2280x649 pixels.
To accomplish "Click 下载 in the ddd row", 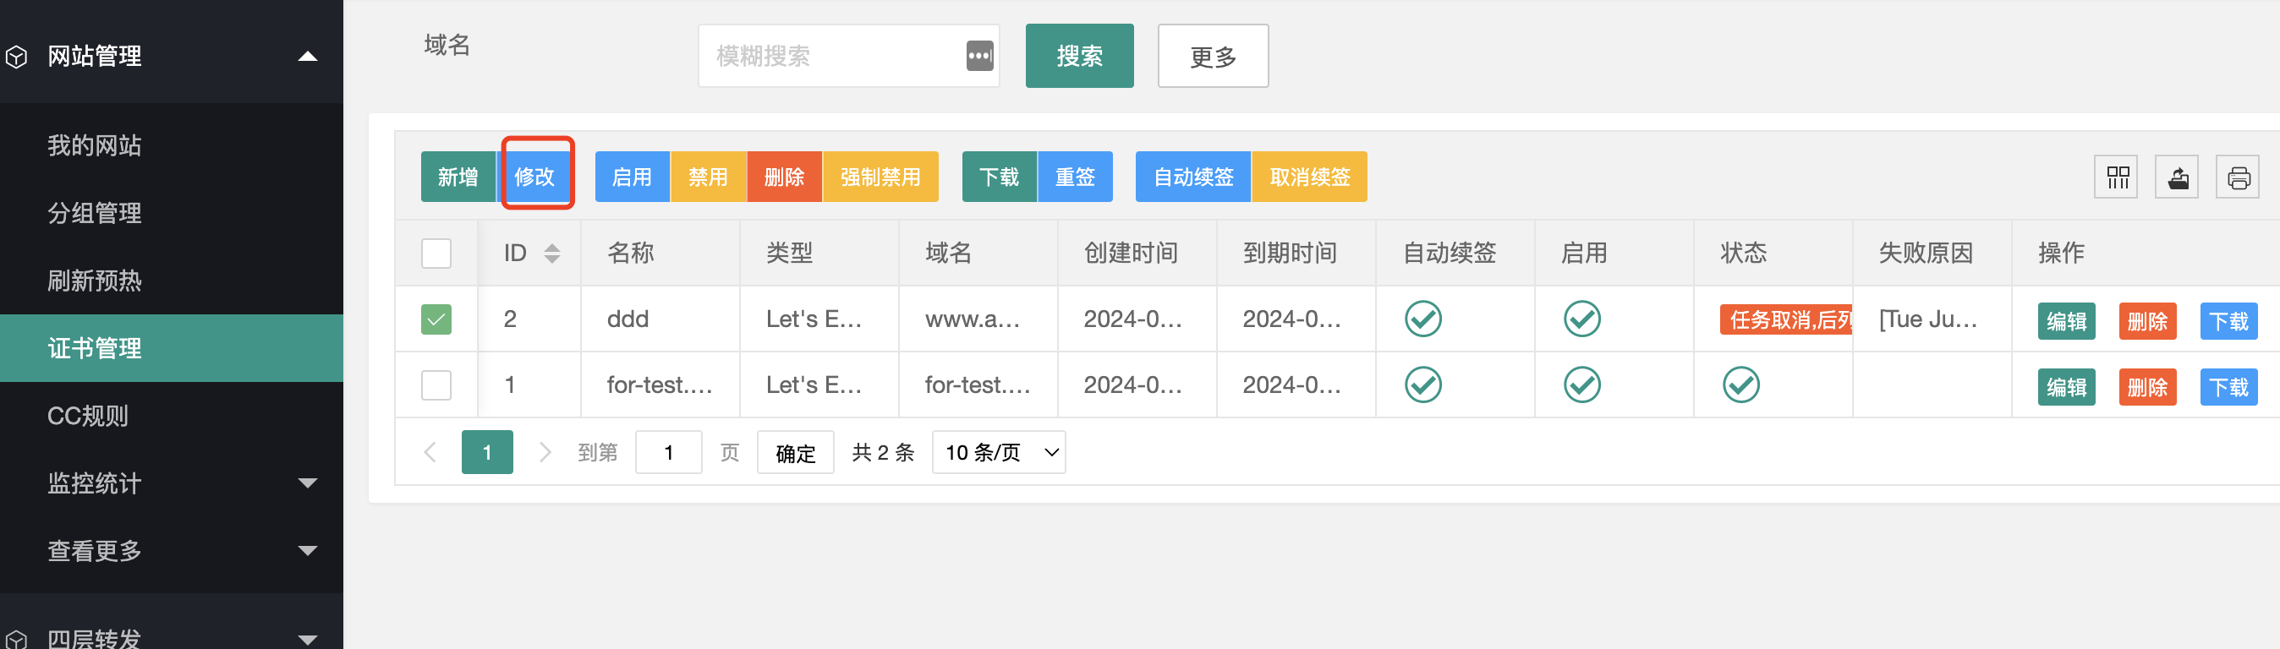I will point(2228,321).
